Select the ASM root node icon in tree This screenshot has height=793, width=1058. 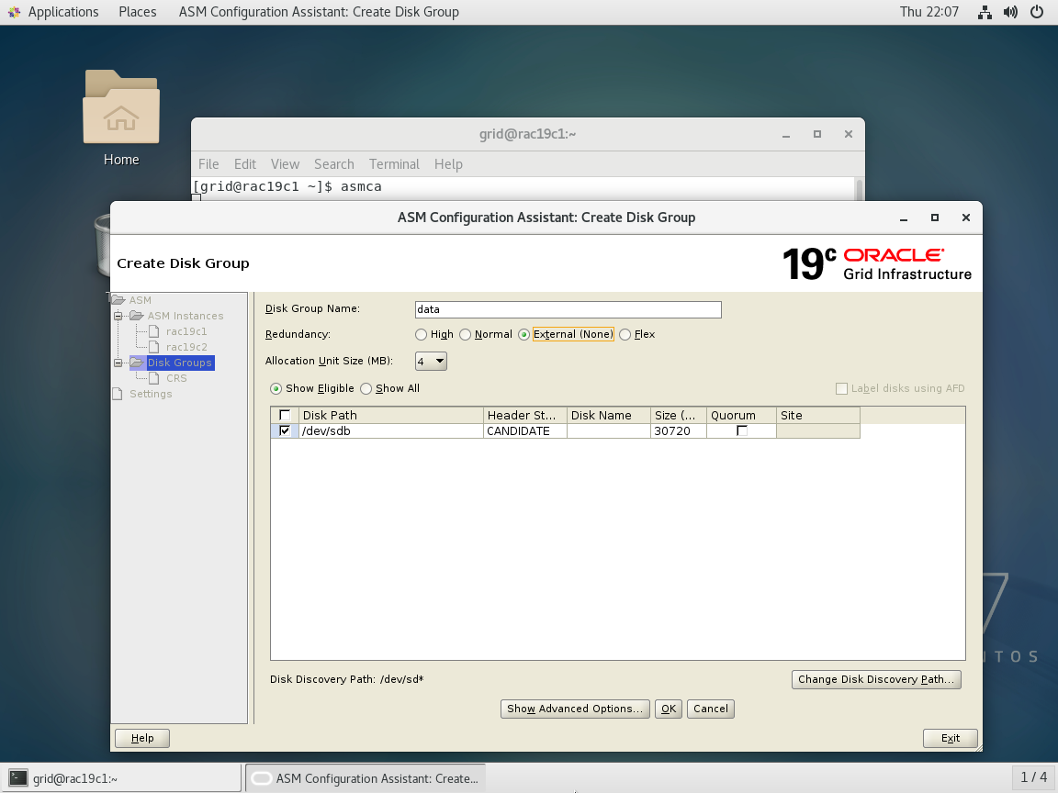pos(118,299)
